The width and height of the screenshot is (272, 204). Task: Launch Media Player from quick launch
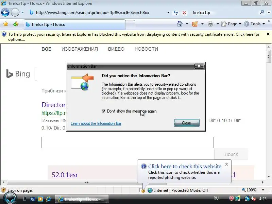(40, 199)
